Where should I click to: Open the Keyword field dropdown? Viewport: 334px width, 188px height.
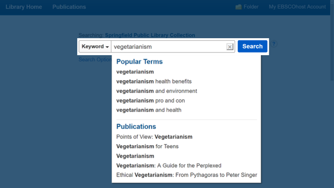(x=95, y=46)
